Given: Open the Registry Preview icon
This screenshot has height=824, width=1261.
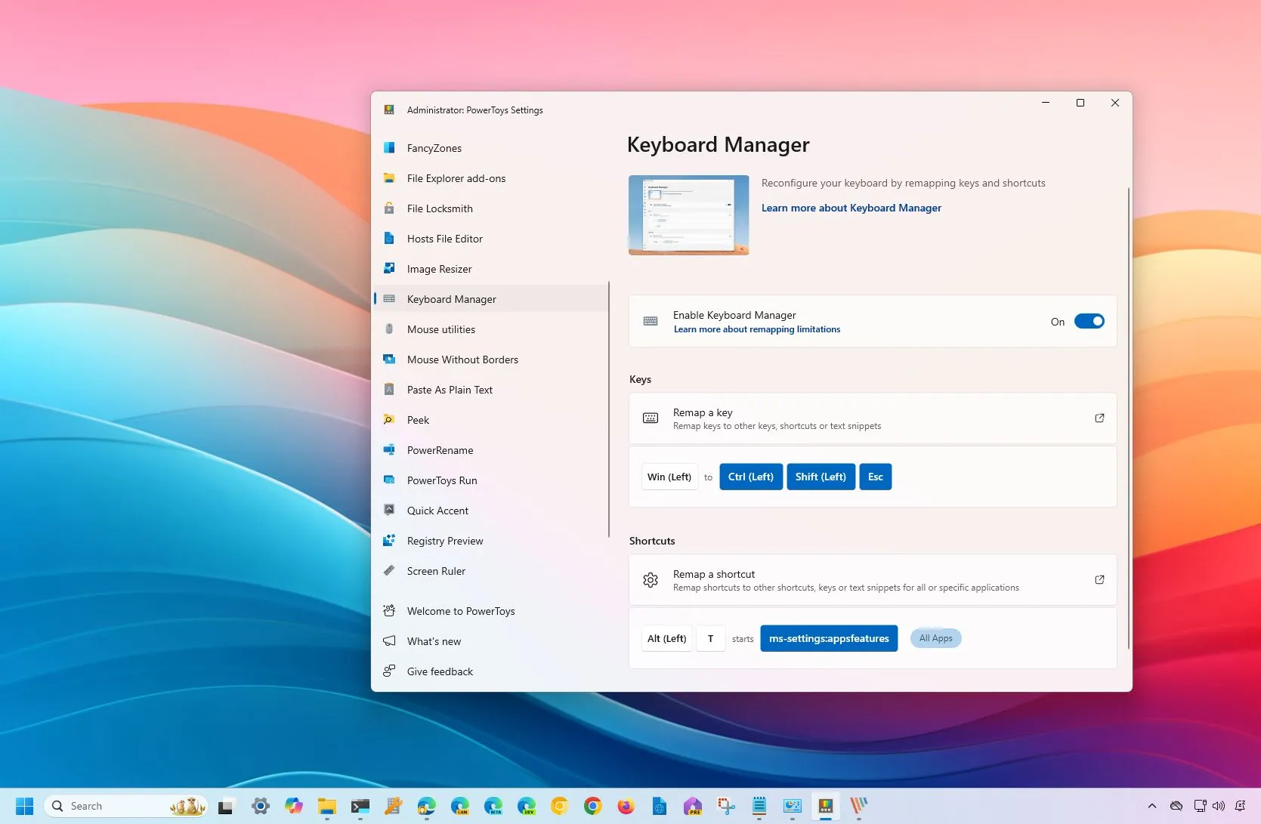Looking at the screenshot, I should point(389,540).
